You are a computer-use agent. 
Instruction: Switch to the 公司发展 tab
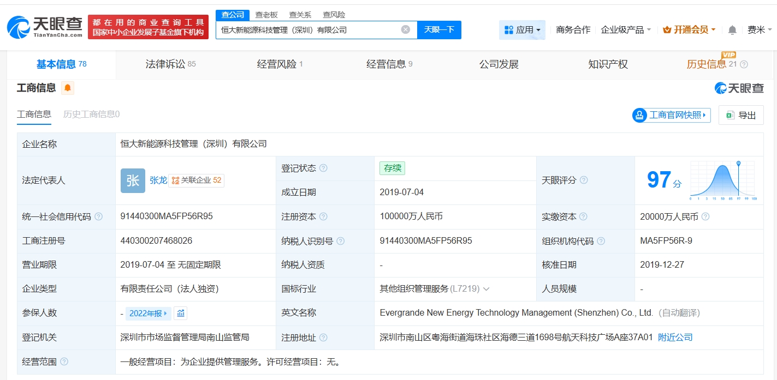(x=499, y=64)
